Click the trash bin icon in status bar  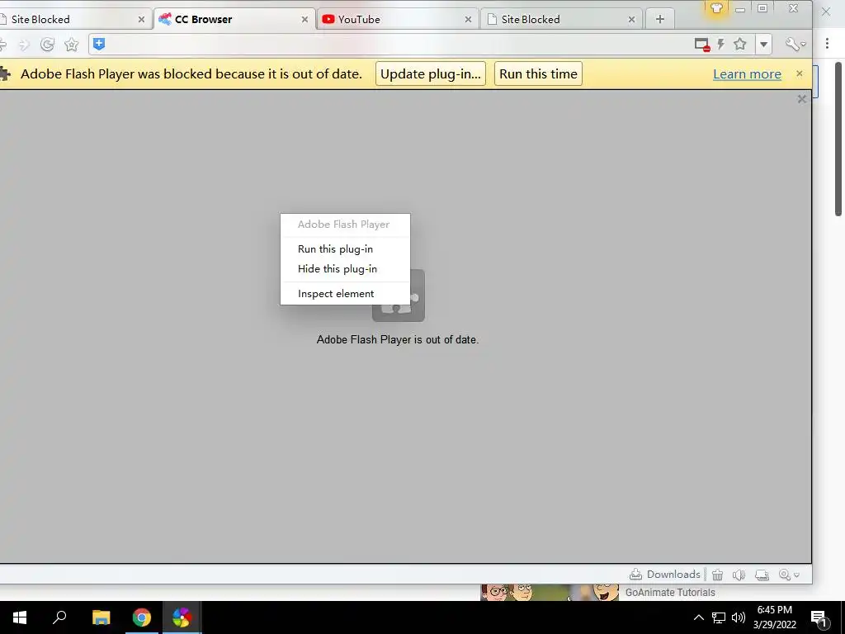[x=717, y=575]
